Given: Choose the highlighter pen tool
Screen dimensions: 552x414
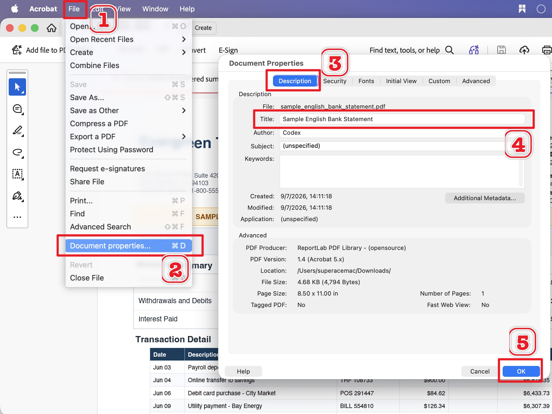Looking at the screenshot, I should point(17,131).
